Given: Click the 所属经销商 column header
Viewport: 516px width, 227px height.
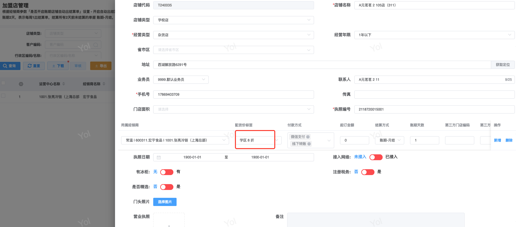Looking at the screenshot, I should 130,125.
